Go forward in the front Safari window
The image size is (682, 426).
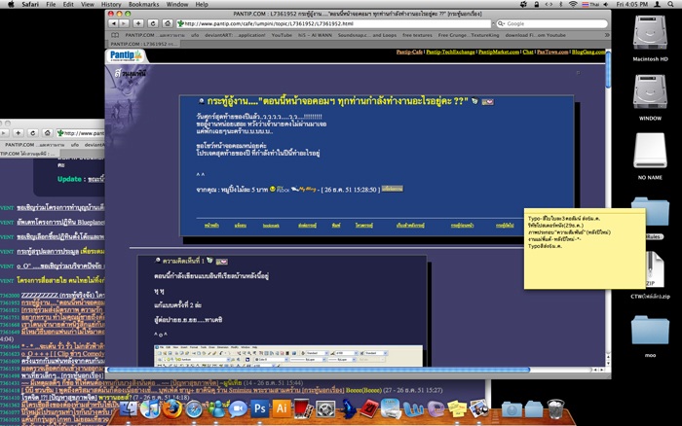pos(123,23)
